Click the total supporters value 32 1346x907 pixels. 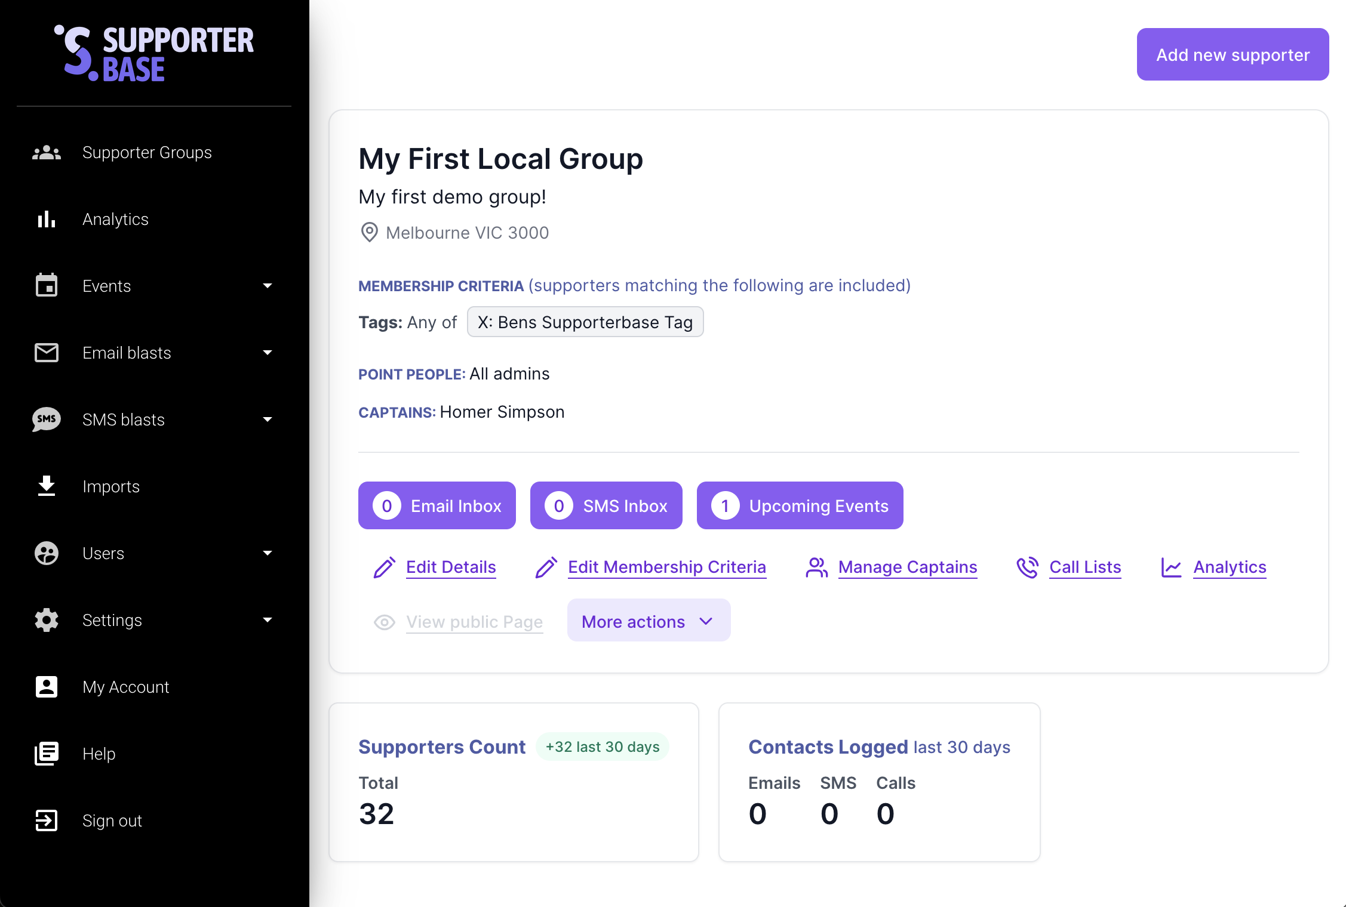coord(376,814)
